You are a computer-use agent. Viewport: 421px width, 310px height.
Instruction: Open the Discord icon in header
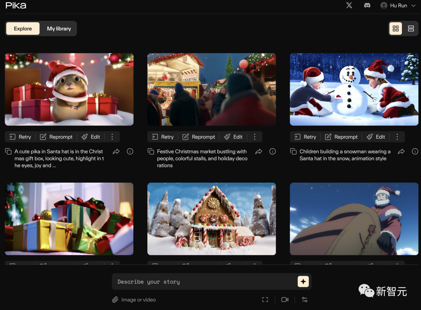(367, 5)
